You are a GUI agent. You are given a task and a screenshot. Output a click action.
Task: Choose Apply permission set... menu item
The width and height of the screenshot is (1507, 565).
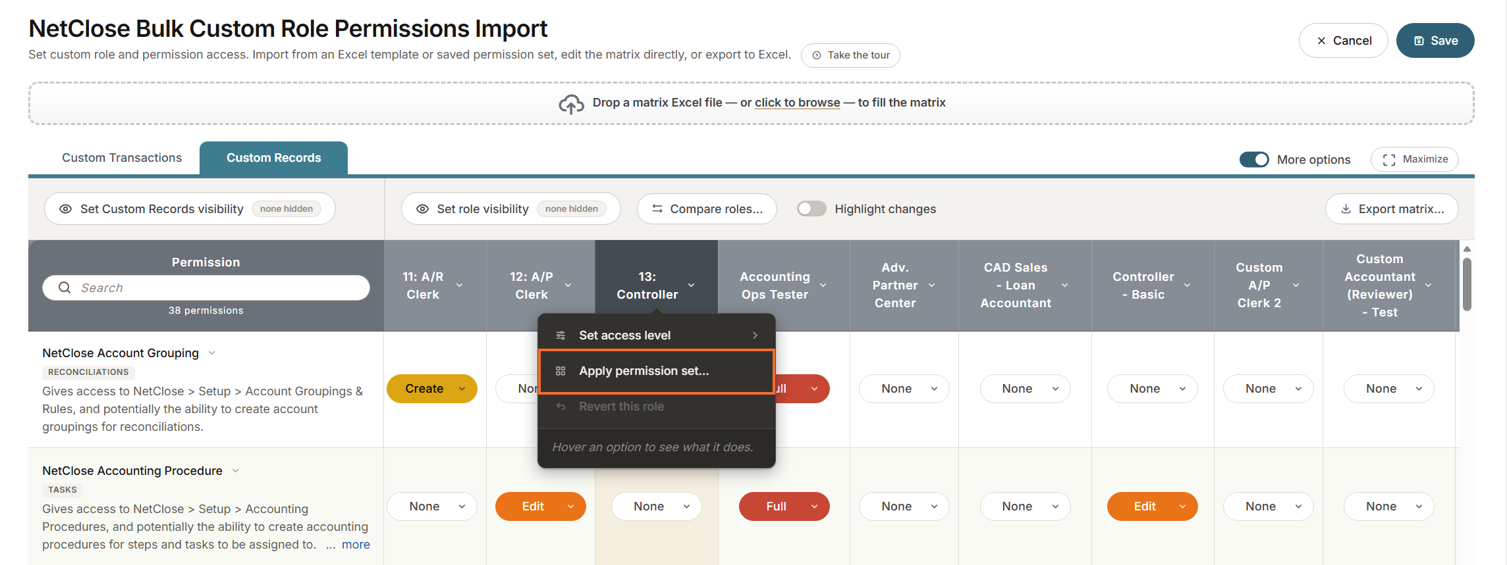pyautogui.click(x=657, y=371)
